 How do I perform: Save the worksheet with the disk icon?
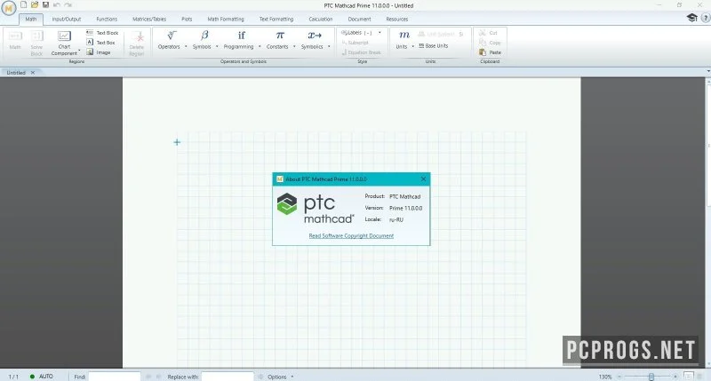pos(45,4)
